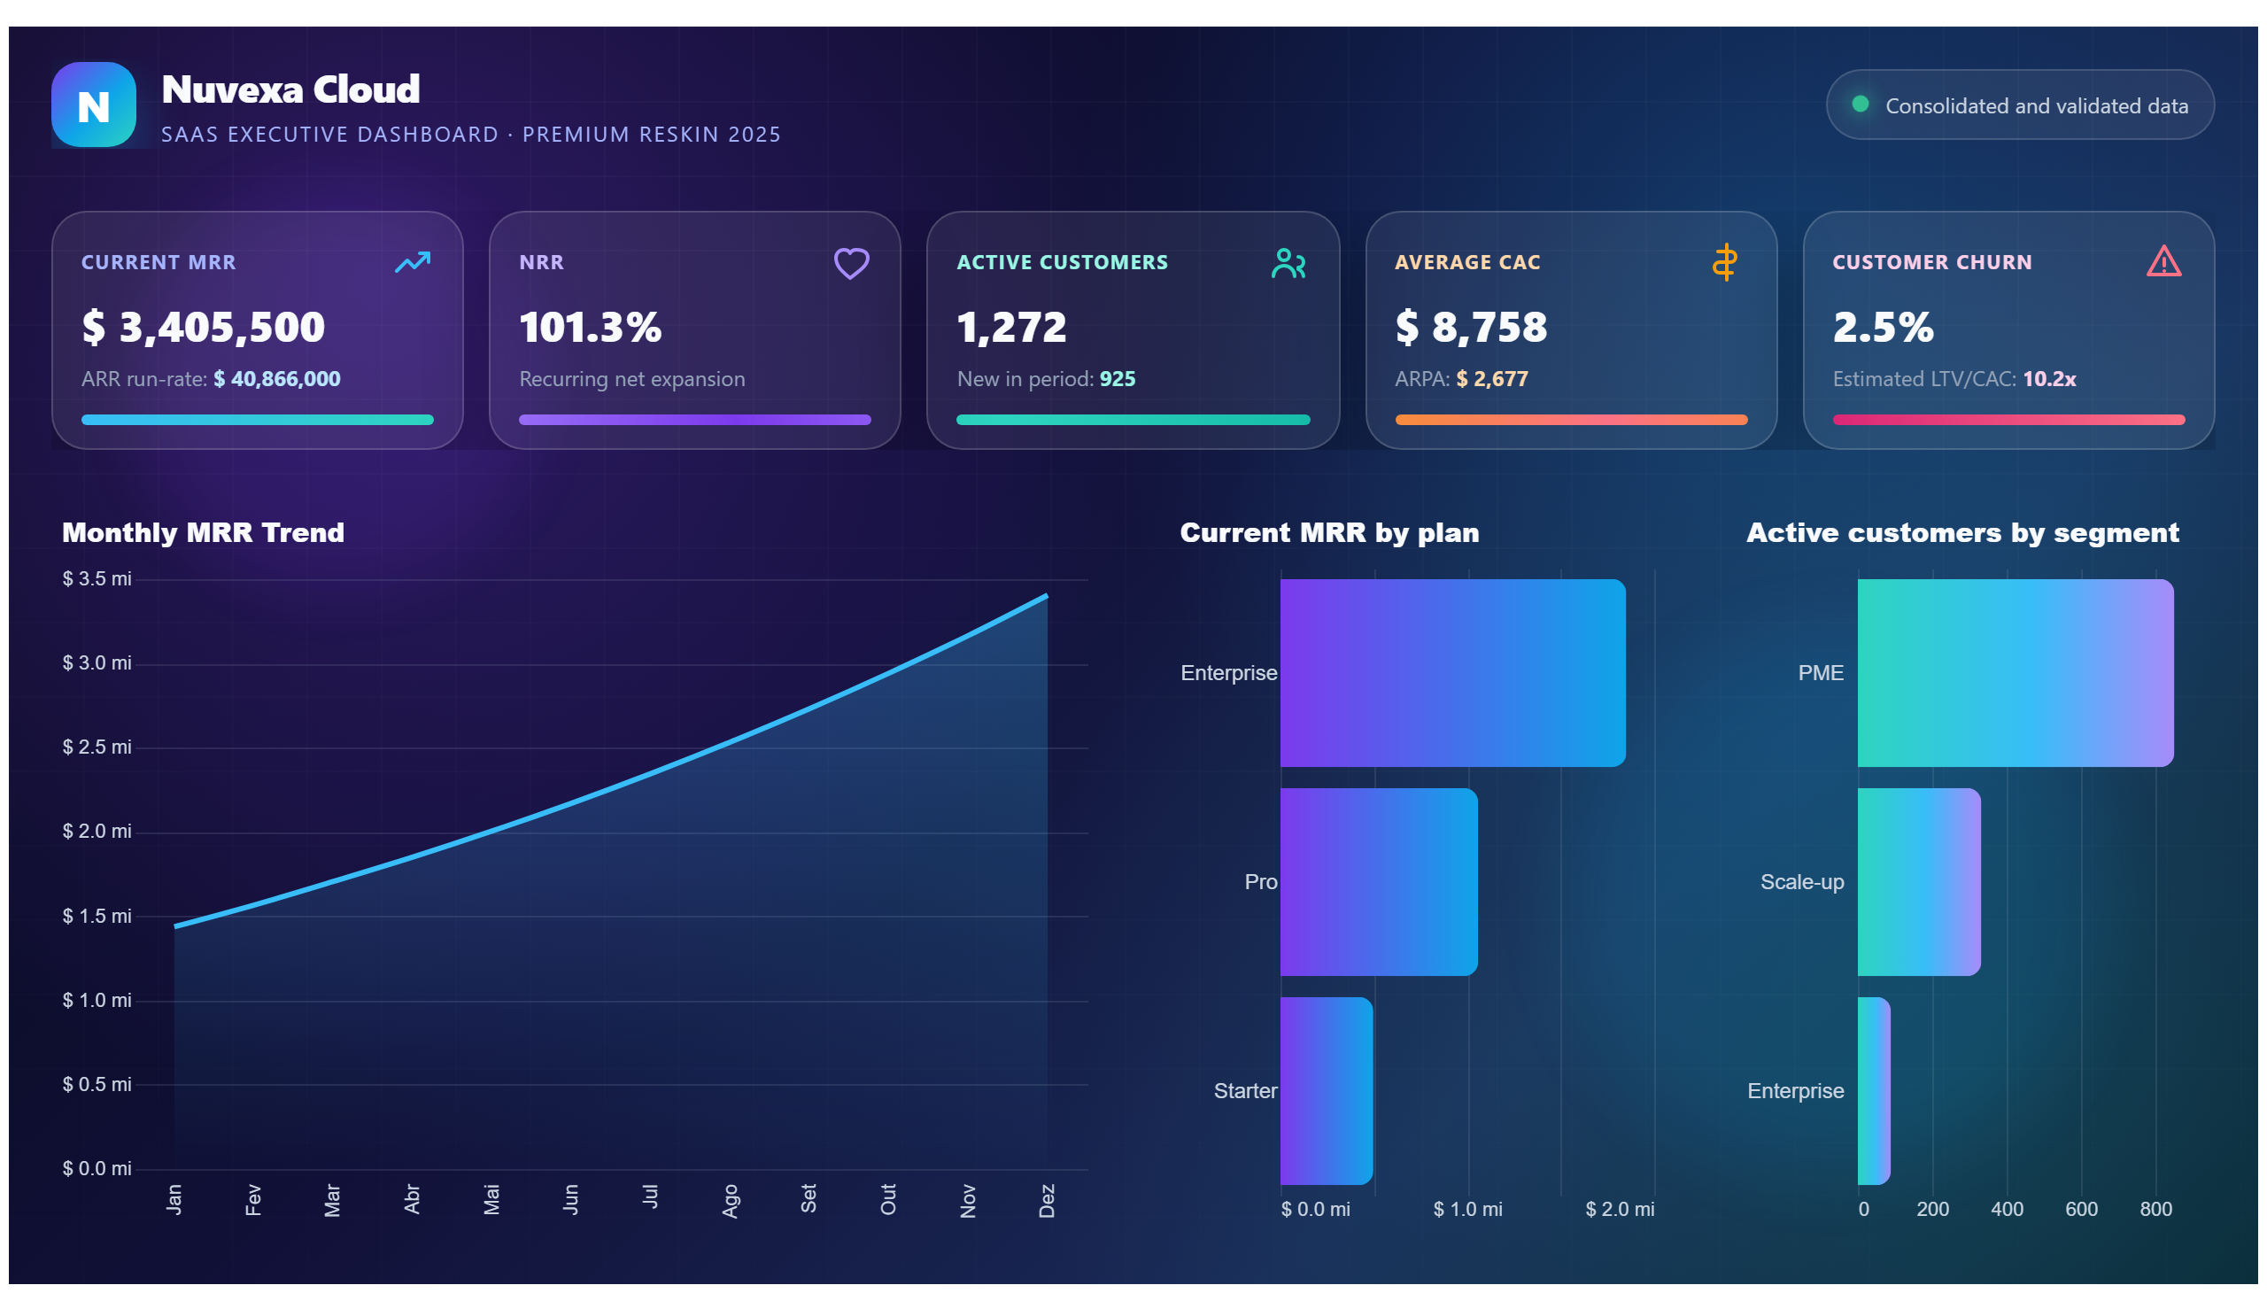Click the Jun month axis label
The width and height of the screenshot is (2267, 1293).
(x=571, y=1199)
